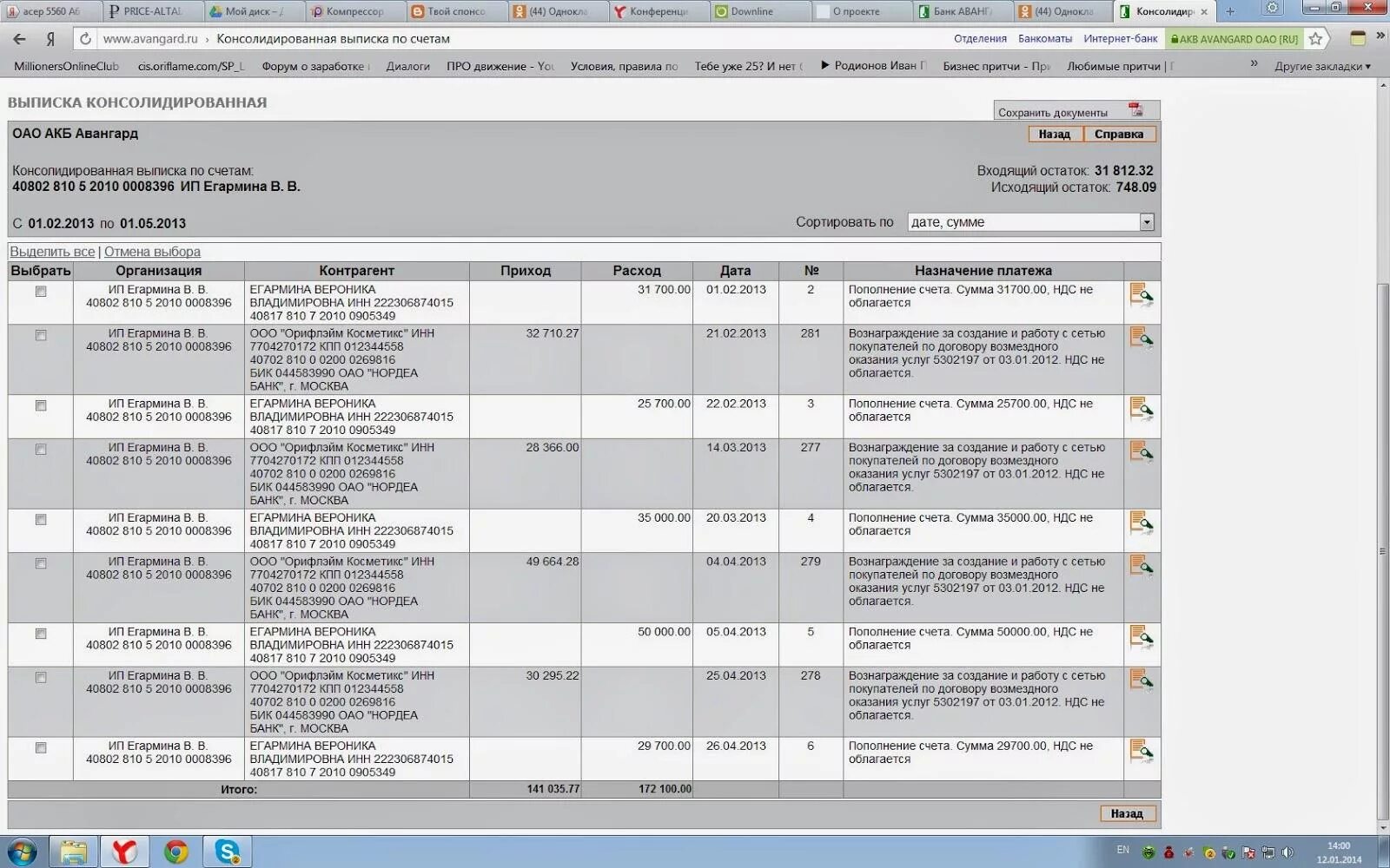Show details of the 49 664.28 deposit
Image resolution: width=1390 pixels, height=868 pixels.
click(1141, 567)
